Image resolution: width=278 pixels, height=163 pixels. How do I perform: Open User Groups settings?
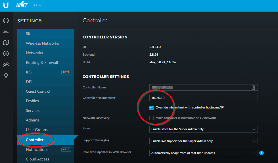pos(45,130)
